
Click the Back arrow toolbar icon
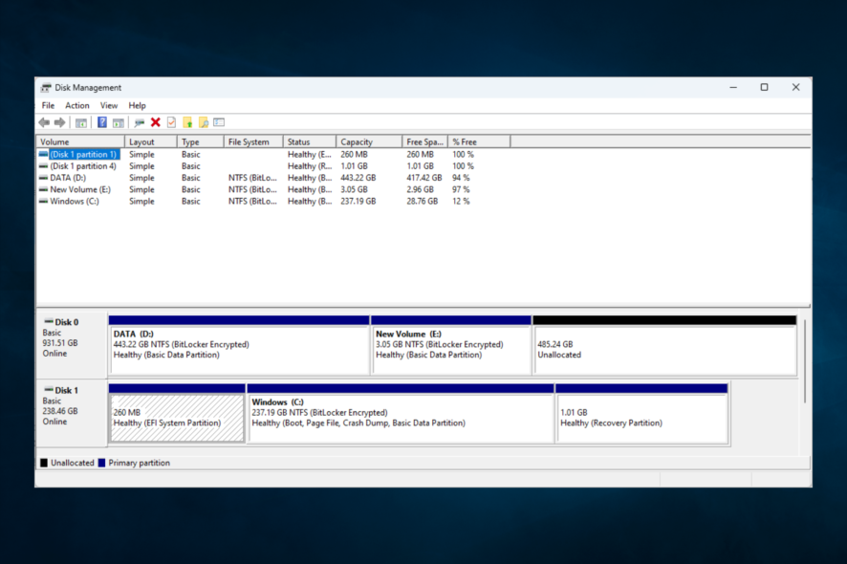pyautogui.click(x=44, y=122)
